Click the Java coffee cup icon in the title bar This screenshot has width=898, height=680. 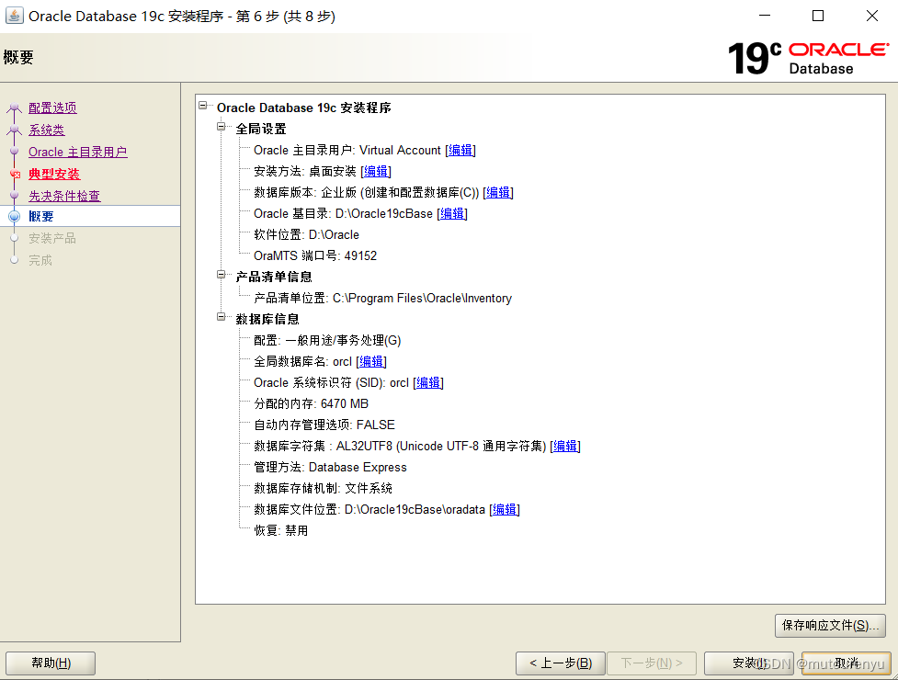(x=15, y=16)
